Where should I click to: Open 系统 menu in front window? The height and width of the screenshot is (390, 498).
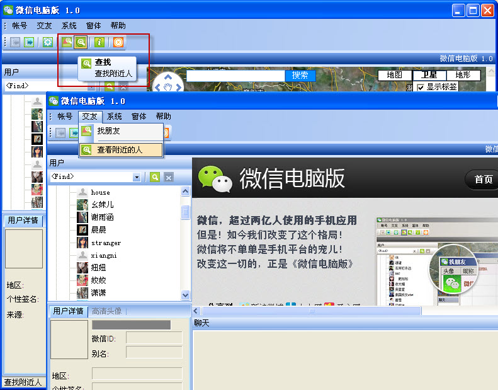(115, 117)
